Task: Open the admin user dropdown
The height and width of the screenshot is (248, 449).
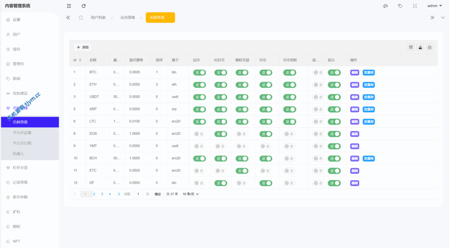Action: tap(435, 6)
